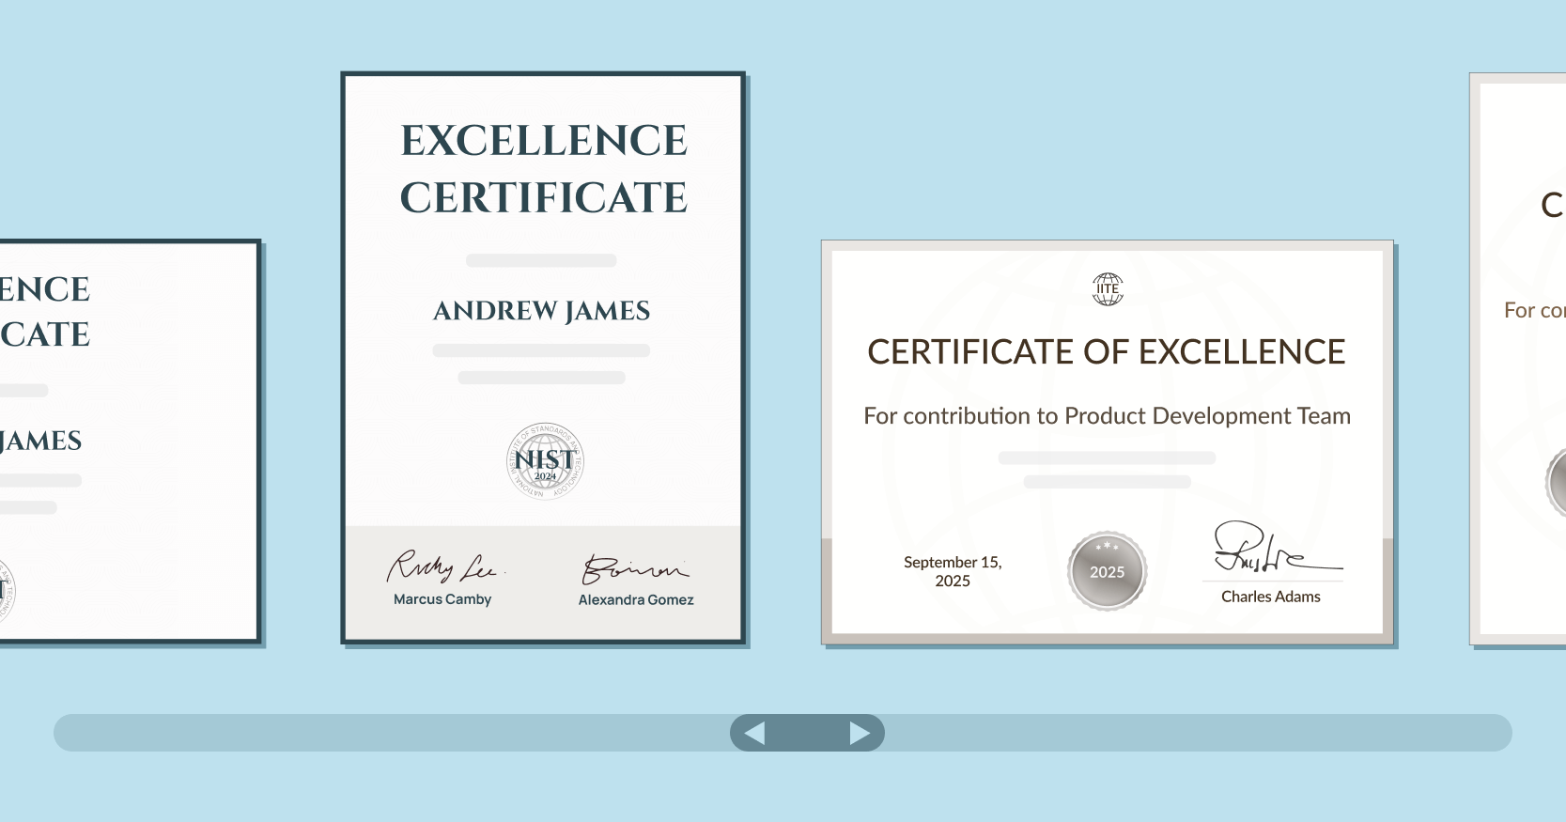Click the left arrow on the carousel slider

(x=754, y=733)
